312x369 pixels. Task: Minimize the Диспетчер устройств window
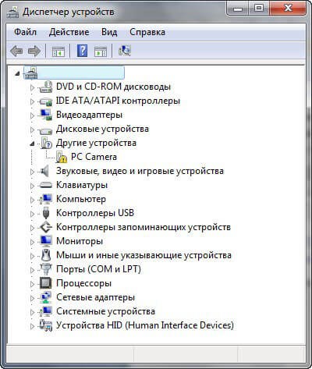click(x=238, y=9)
